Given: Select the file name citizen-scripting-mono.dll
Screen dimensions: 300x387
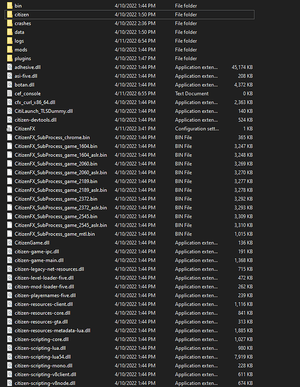Looking at the screenshot, I should (43, 365).
